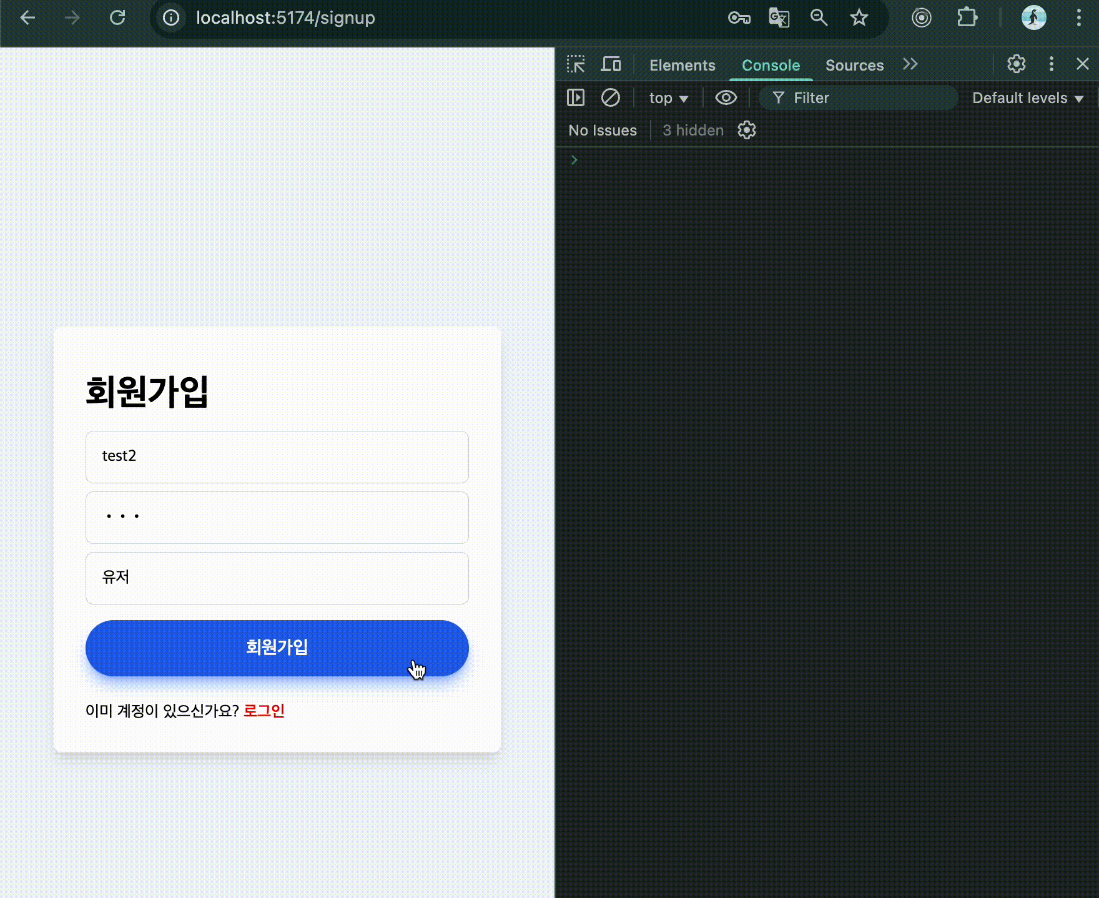This screenshot has height=898, width=1099.
Task: Click the address bar URL localhost:5174/signup
Action: 285,17
